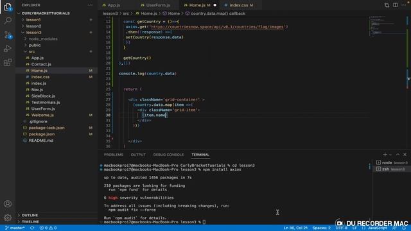Change indentation via Spaces: 2
Image resolution: width=411 pixels, height=231 pixels.
pyautogui.click(x=321, y=228)
